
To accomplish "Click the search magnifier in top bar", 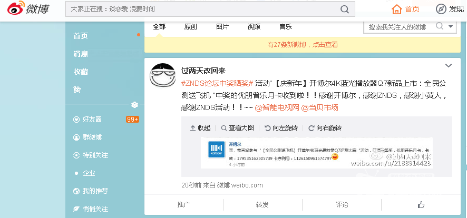I will click(345, 9).
